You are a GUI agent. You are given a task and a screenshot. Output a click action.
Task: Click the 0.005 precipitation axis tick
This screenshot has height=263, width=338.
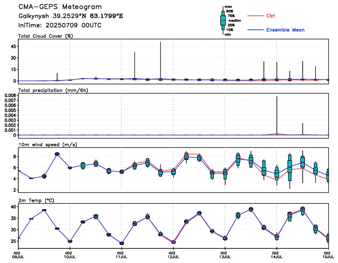point(10,110)
